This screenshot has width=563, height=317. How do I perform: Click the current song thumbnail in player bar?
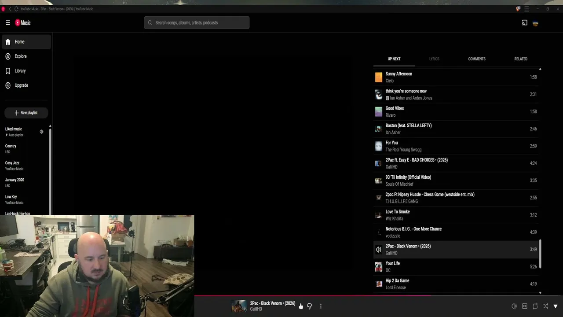click(240, 306)
